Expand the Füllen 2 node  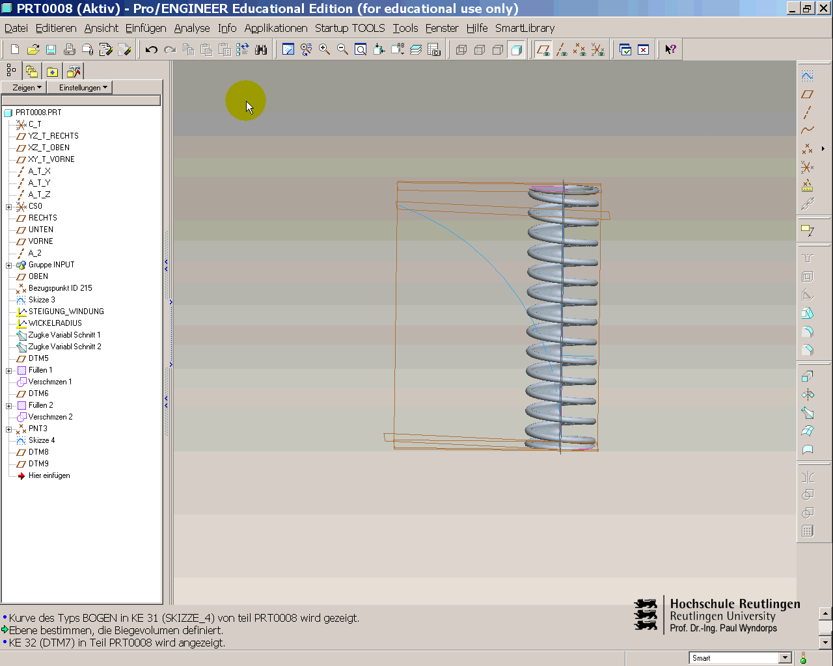[9, 406]
